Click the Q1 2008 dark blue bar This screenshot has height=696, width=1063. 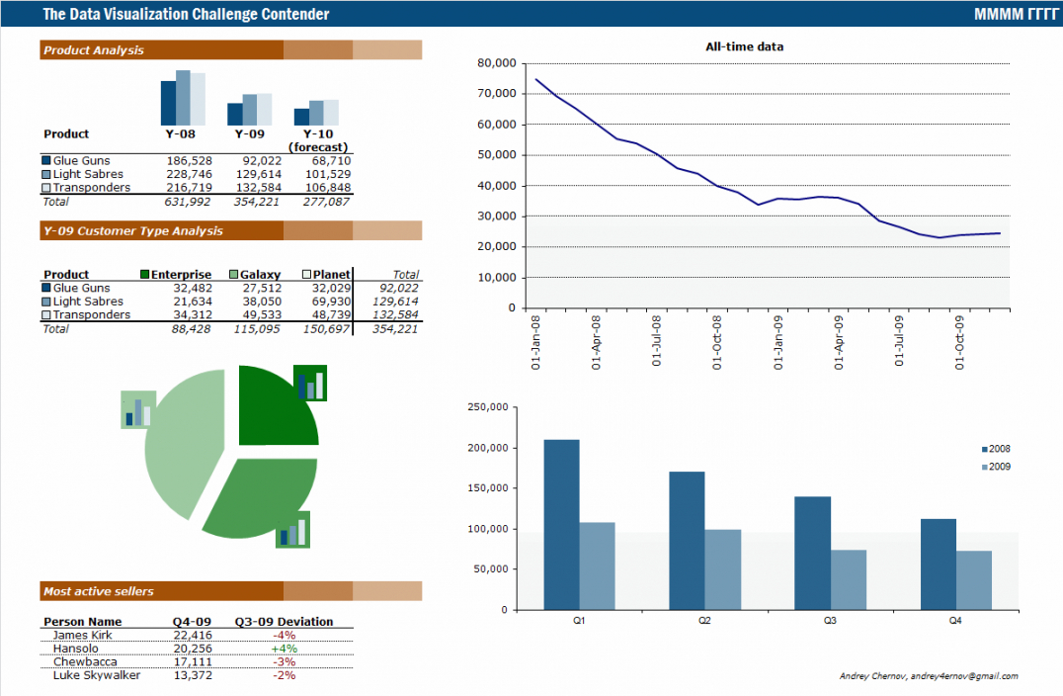click(561, 524)
